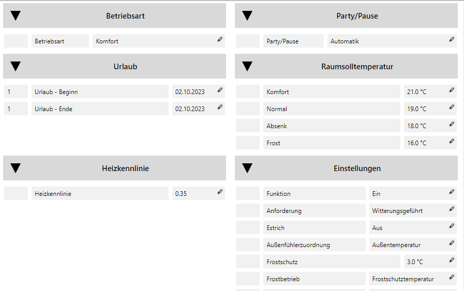The image size is (464, 291).
Task: Edit the Party/Pause Automatik value
Action: tap(452, 39)
